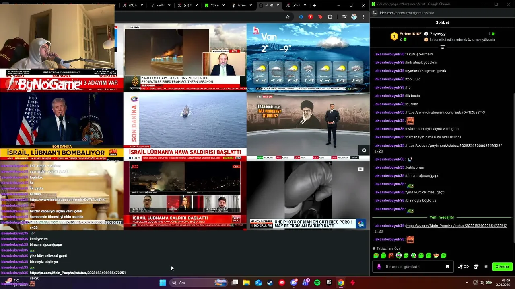Click the Takipçilere Özel heart label
Screen dimensions: 515x289
pyautogui.click(x=387, y=248)
